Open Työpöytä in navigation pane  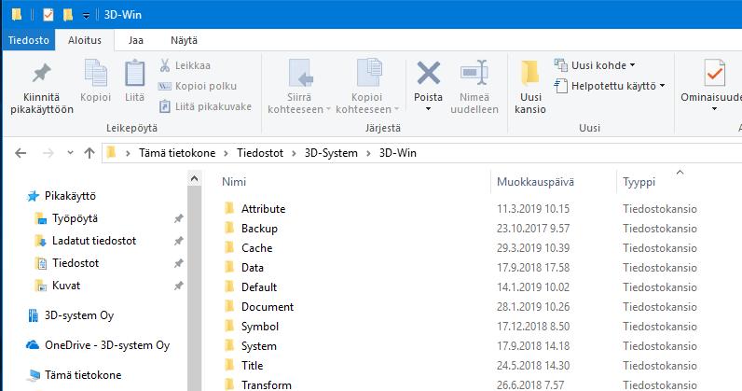75,218
